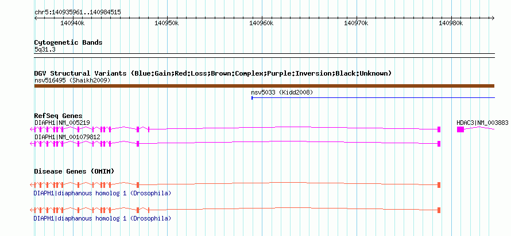Click the 140950k ruler tick label

coord(167,23)
